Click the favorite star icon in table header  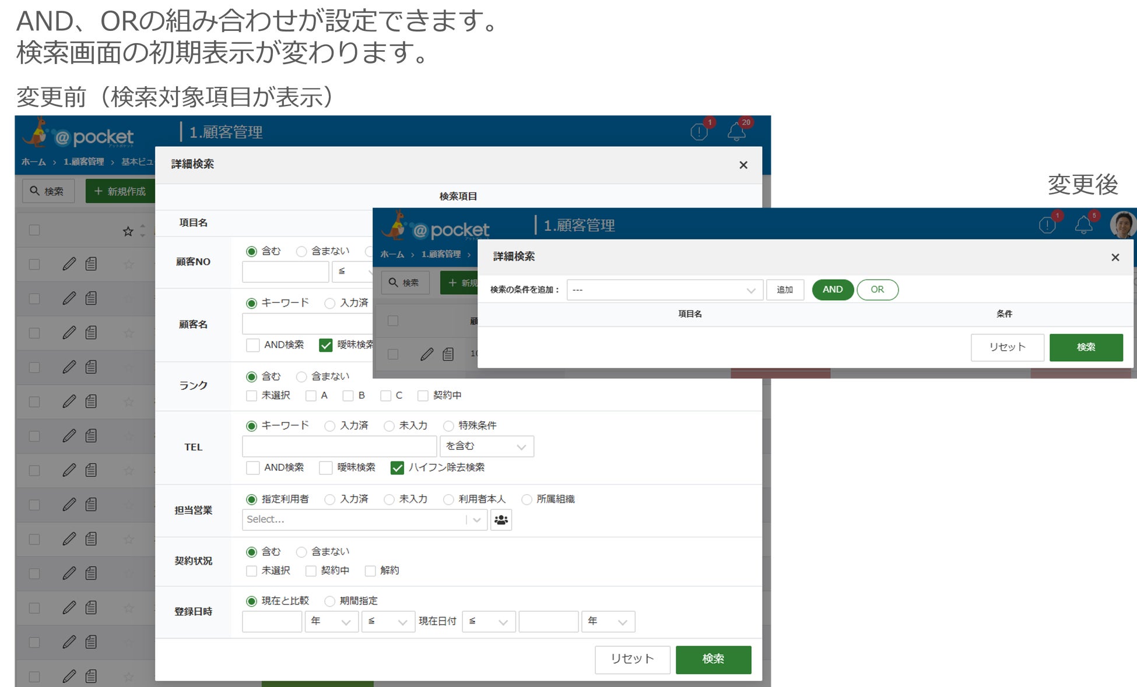(128, 231)
